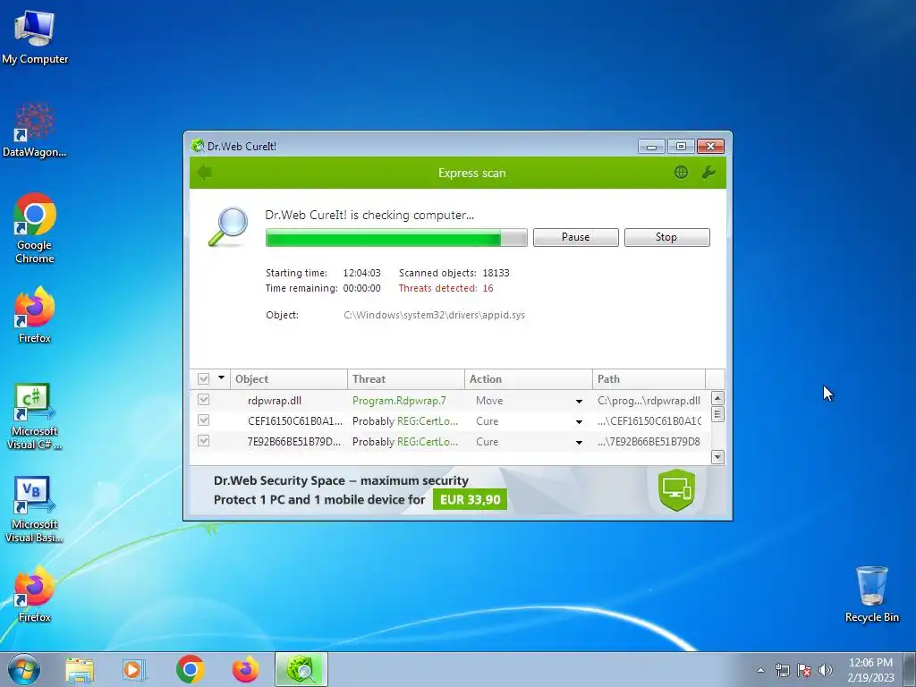Viewport: 916px width, 687px height.
Task: Click the ...\CEF16150C61B0A1C path cell
Action: tap(649, 421)
